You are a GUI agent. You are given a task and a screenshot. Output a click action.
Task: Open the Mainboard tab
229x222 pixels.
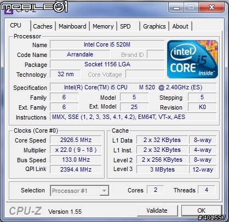pyautogui.click(x=72, y=26)
